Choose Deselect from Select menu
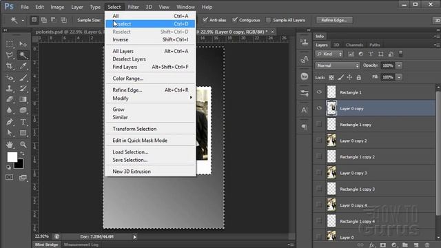The image size is (441, 248). tap(150, 24)
